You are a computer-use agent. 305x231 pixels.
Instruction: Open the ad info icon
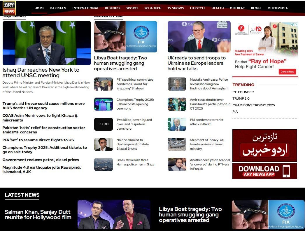292,24
